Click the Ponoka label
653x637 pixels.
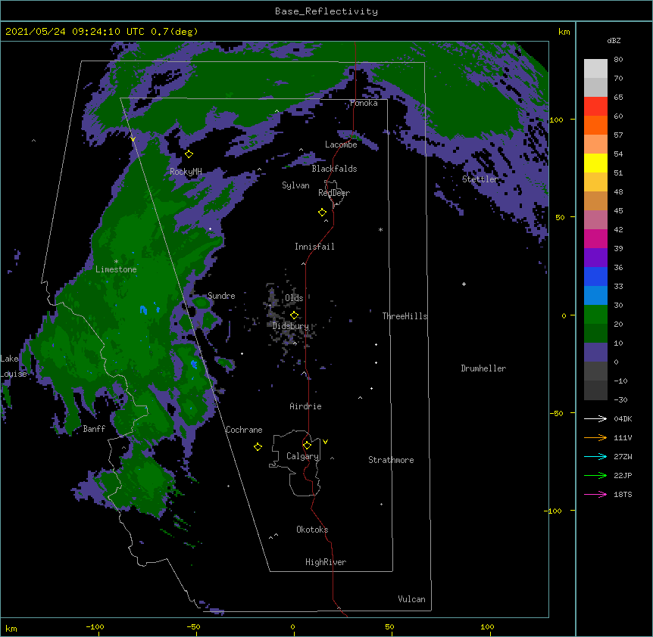364,103
